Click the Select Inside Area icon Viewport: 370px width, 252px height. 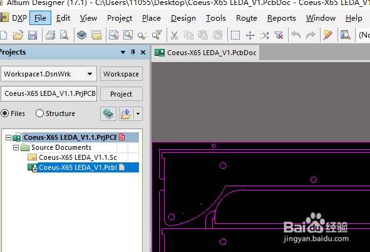(x=235, y=35)
